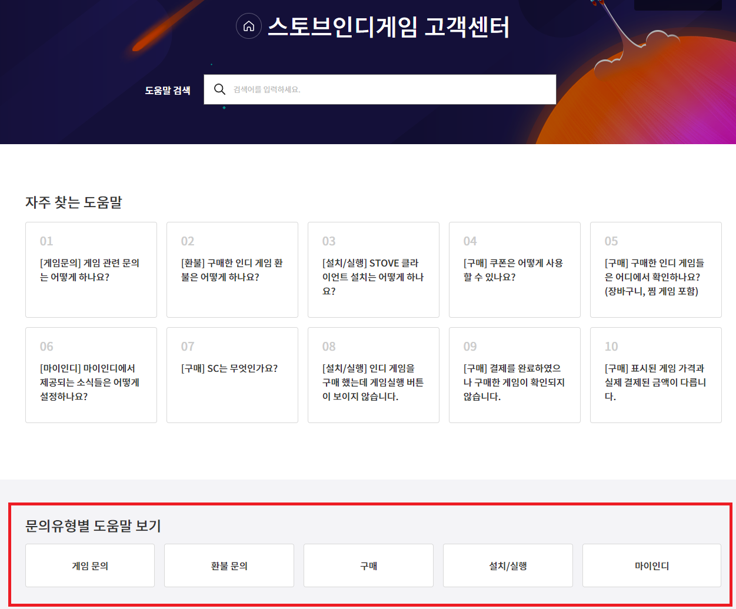Click the magnifier search icon

click(x=219, y=89)
